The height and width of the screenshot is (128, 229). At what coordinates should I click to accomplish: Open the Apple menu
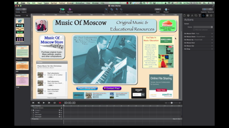coord(18,3)
